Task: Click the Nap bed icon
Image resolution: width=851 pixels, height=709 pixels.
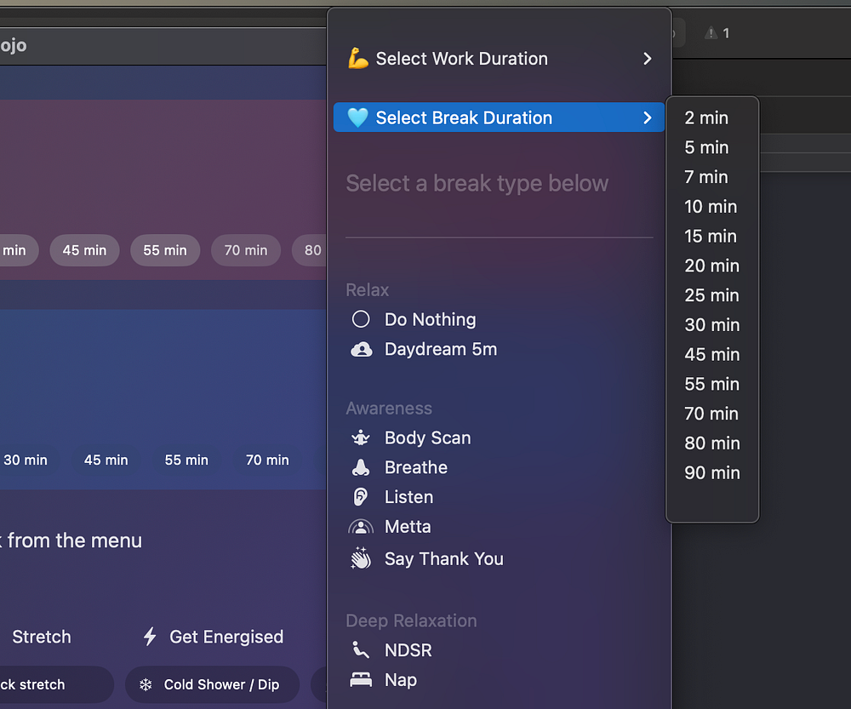Action: [361, 680]
